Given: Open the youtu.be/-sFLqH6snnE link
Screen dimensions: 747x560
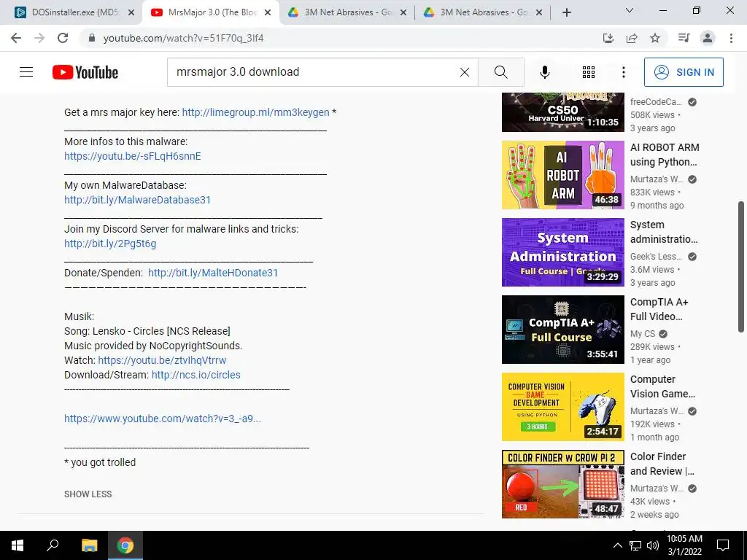Looking at the screenshot, I should tap(133, 156).
